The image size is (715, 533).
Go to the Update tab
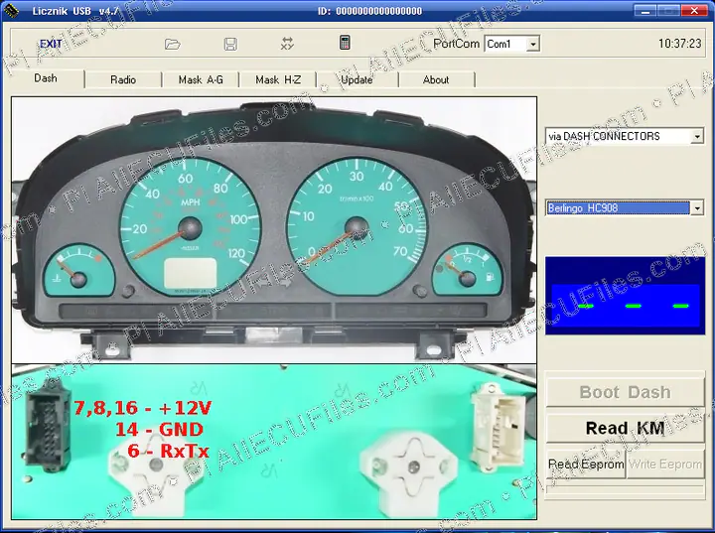click(x=357, y=79)
